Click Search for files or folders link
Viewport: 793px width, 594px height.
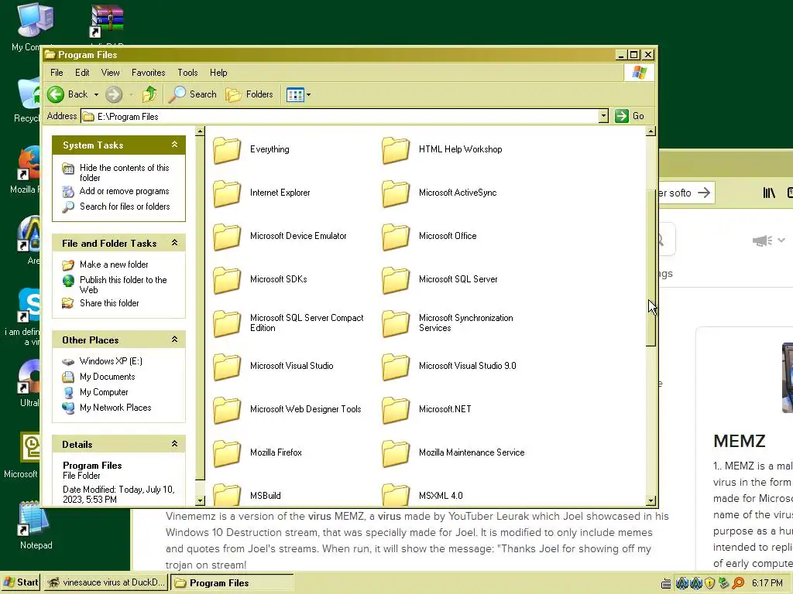coord(125,207)
